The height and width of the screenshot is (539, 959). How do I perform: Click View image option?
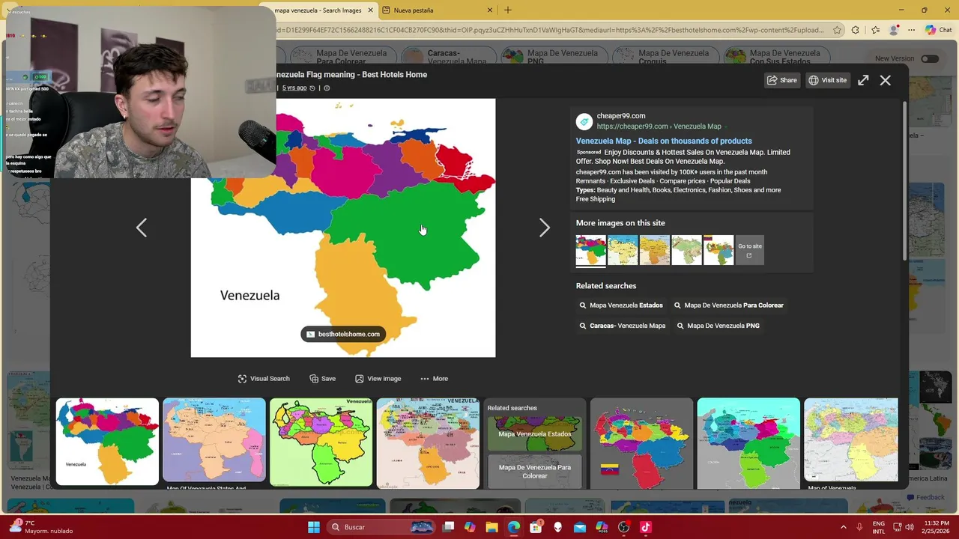click(x=378, y=379)
